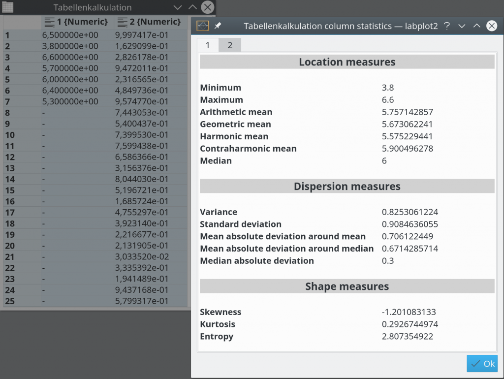The width and height of the screenshot is (504, 379).
Task: Click the checkmark icon inside the Ok button
Action: 474,363
